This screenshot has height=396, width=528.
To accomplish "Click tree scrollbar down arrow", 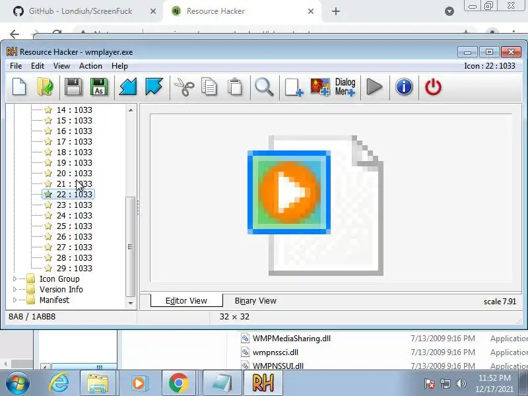I will tap(131, 304).
